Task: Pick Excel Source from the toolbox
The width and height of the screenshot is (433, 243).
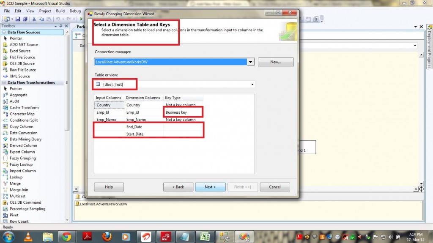Action: pyautogui.click(x=20, y=51)
